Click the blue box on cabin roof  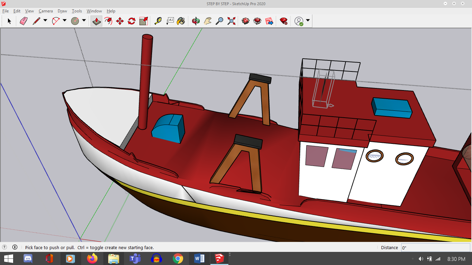392,108
